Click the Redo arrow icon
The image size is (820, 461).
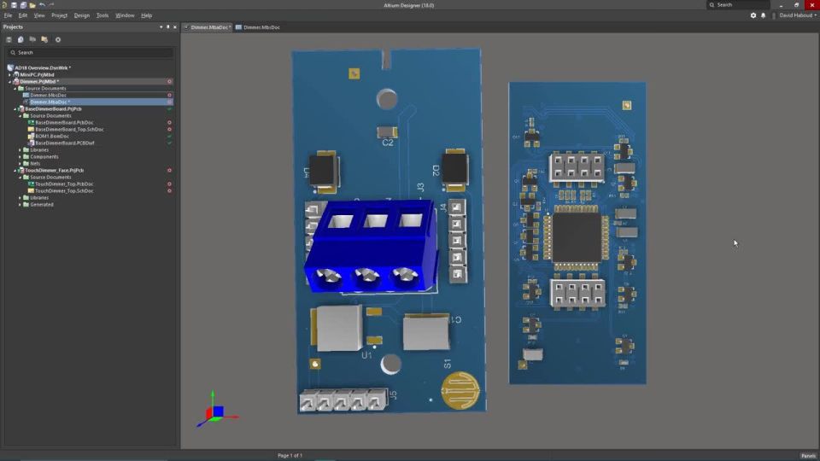pyautogui.click(x=51, y=5)
